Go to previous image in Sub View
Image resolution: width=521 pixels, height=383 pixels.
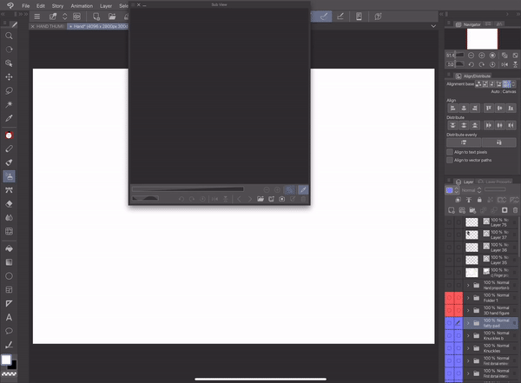tap(239, 199)
